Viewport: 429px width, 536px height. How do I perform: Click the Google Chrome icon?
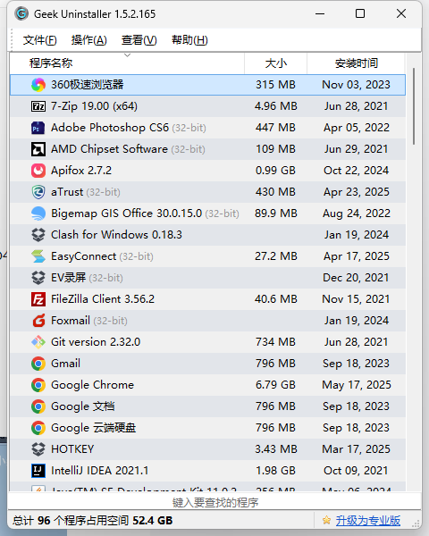point(38,385)
